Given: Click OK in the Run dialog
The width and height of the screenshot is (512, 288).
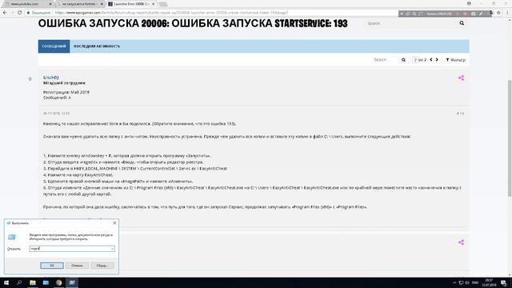Looking at the screenshot, I should pos(52,266).
